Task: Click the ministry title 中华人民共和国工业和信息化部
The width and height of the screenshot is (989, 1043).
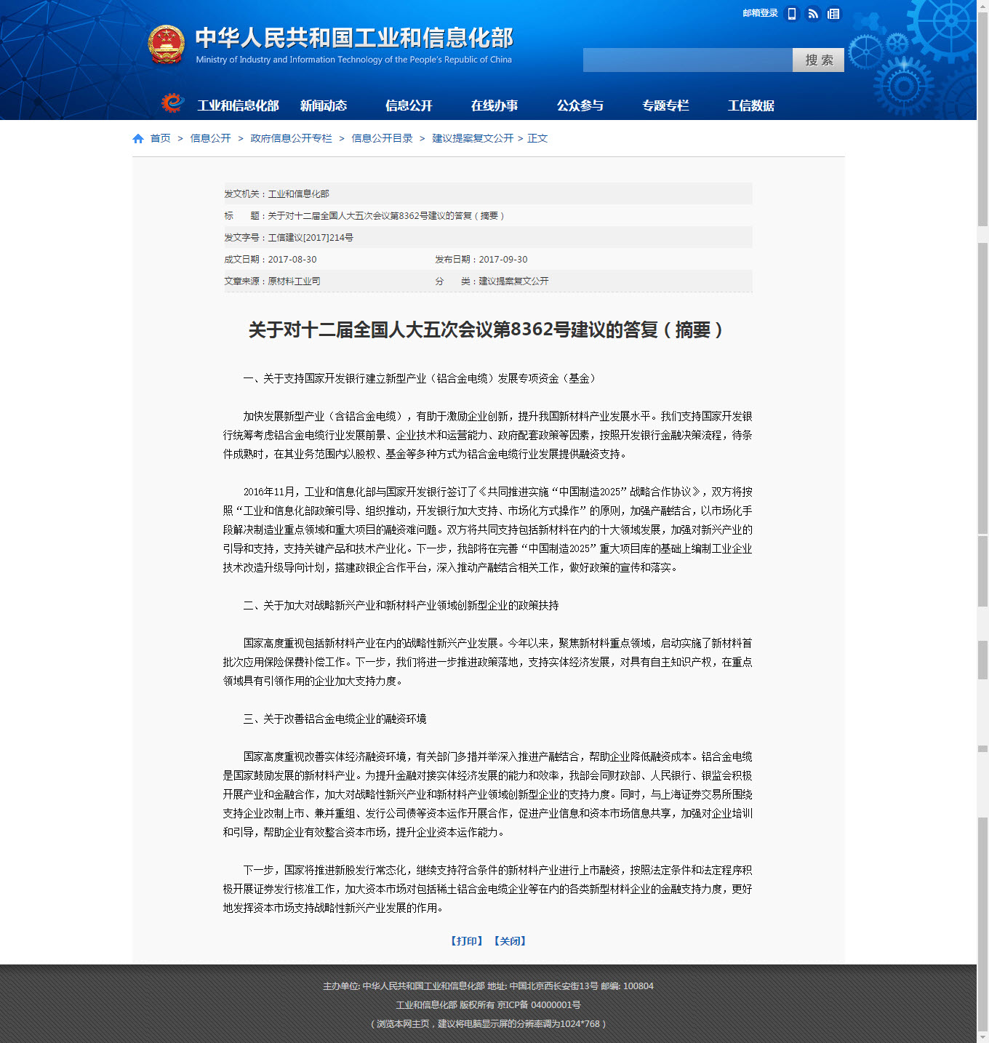Action: 354,37
